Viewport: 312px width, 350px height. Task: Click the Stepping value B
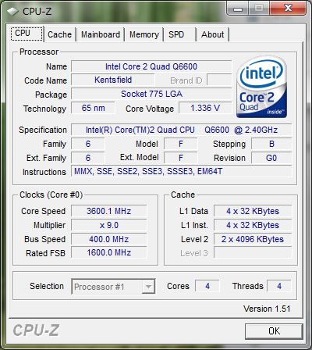click(x=271, y=144)
